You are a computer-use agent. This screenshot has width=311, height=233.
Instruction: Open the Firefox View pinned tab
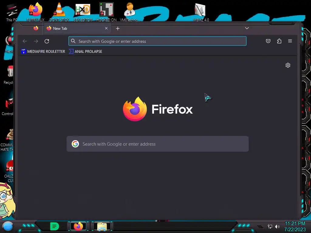click(36, 28)
